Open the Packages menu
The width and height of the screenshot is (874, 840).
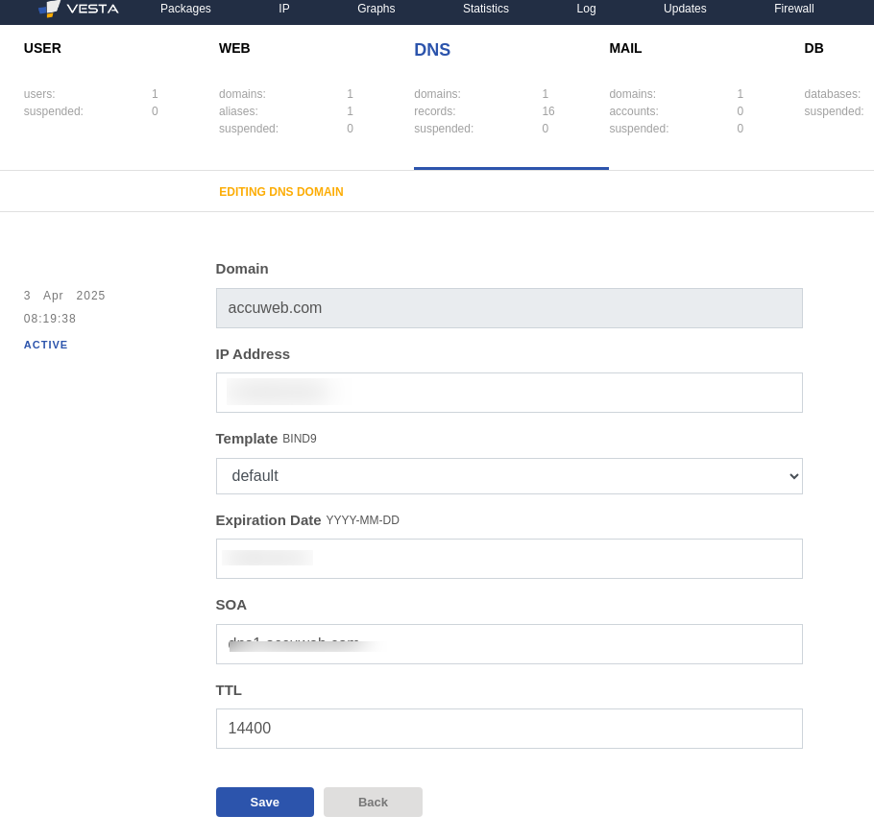185,9
